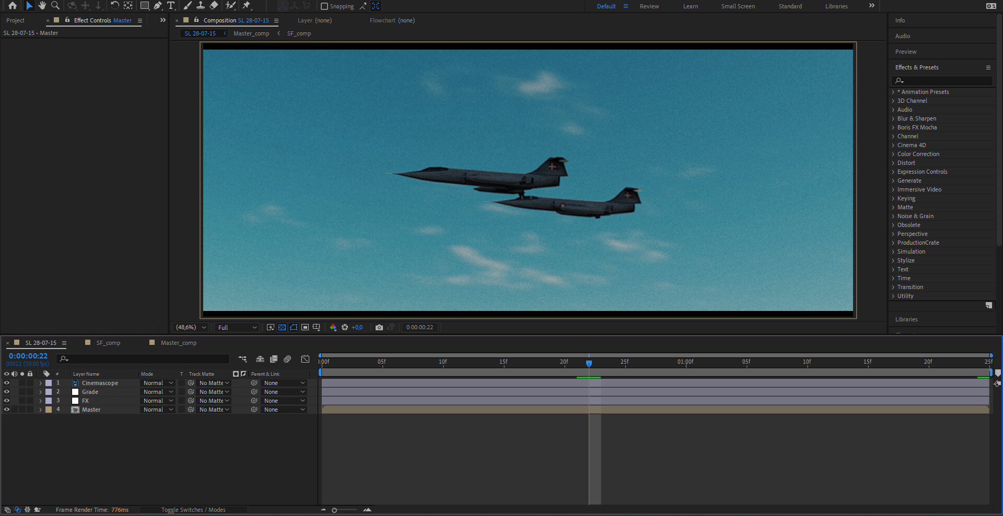The width and height of the screenshot is (1003, 516).
Task: Toggle visibility of the Master layer
Action: click(x=7, y=410)
